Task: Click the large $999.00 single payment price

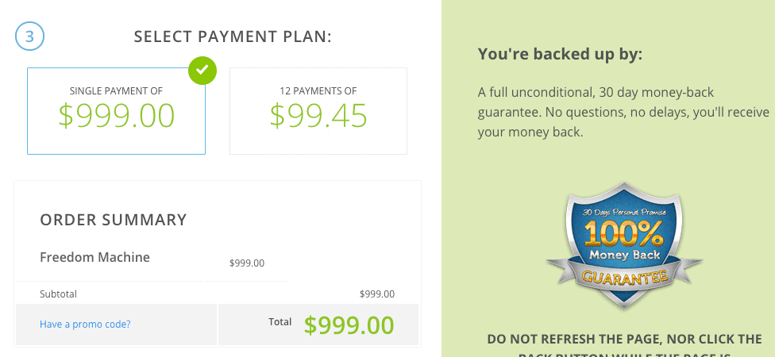Action: (117, 116)
